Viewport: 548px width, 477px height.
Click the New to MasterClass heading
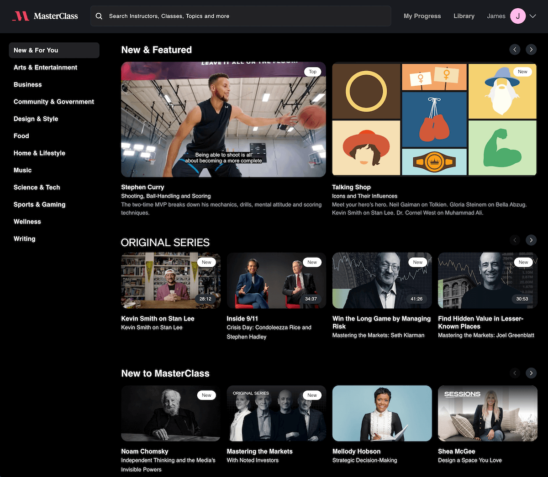pyautogui.click(x=165, y=373)
